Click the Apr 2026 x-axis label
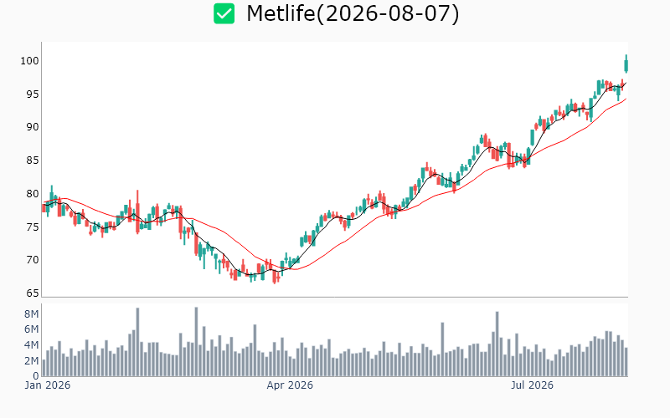The width and height of the screenshot is (670, 418). pos(290,385)
